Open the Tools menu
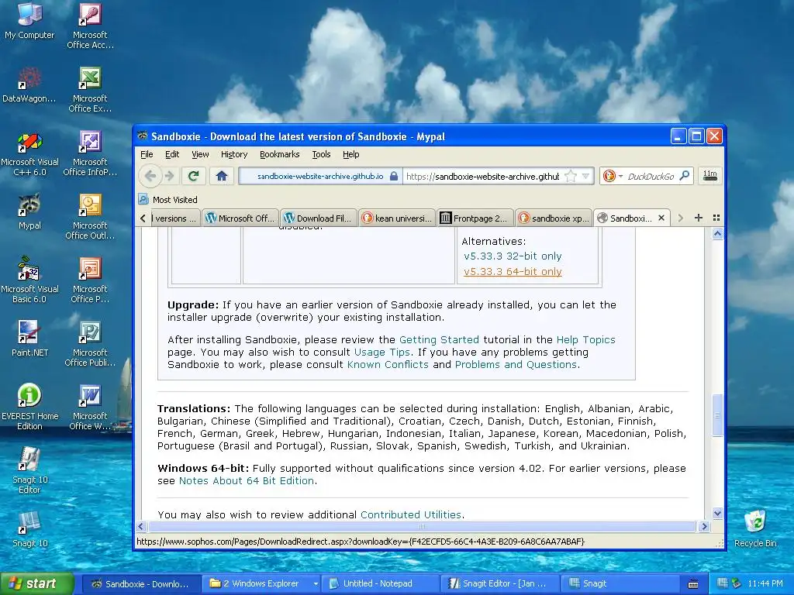The image size is (794, 595). coord(321,154)
